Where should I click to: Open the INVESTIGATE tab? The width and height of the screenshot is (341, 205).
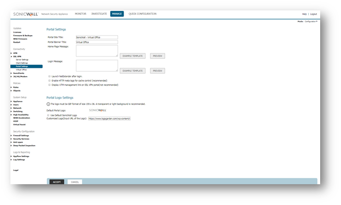click(x=99, y=14)
